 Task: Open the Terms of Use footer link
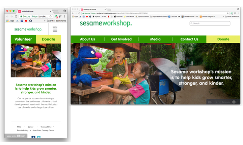pos(46,127)
